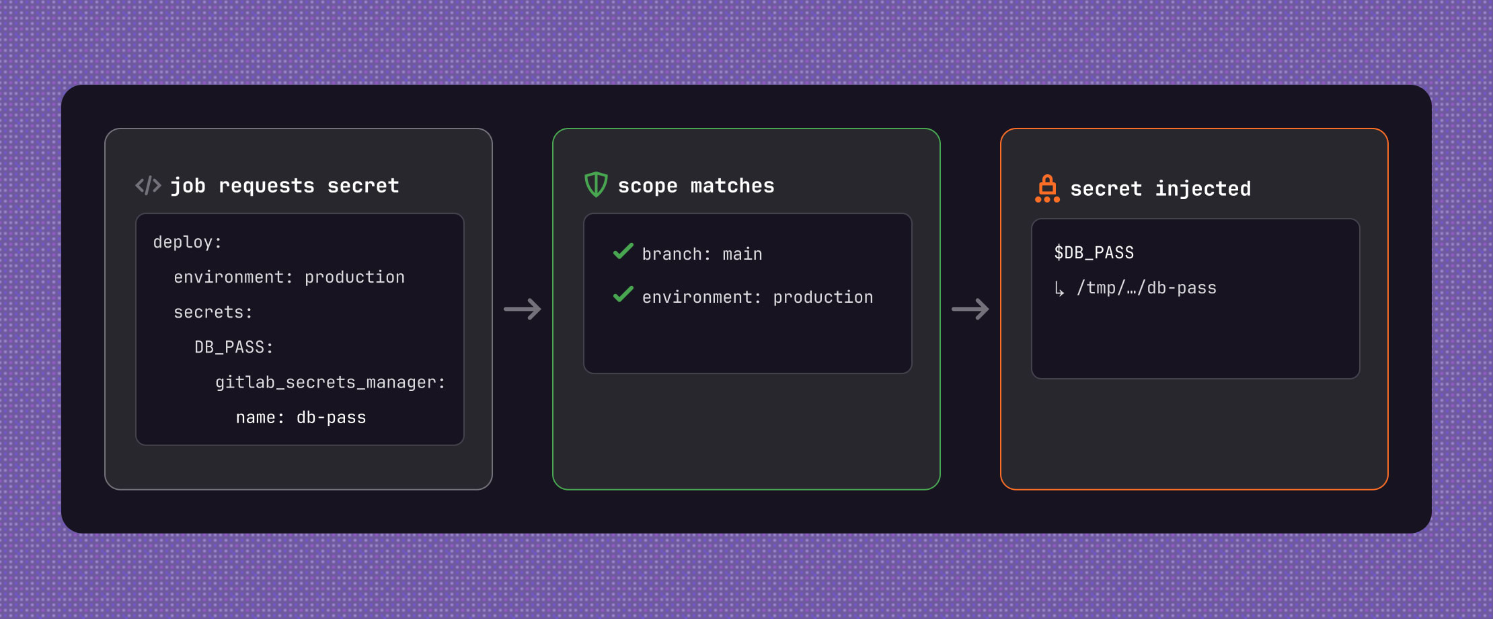Click the '$DB_PASS' variable text
The image size is (1493, 619).
(x=1094, y=252)
